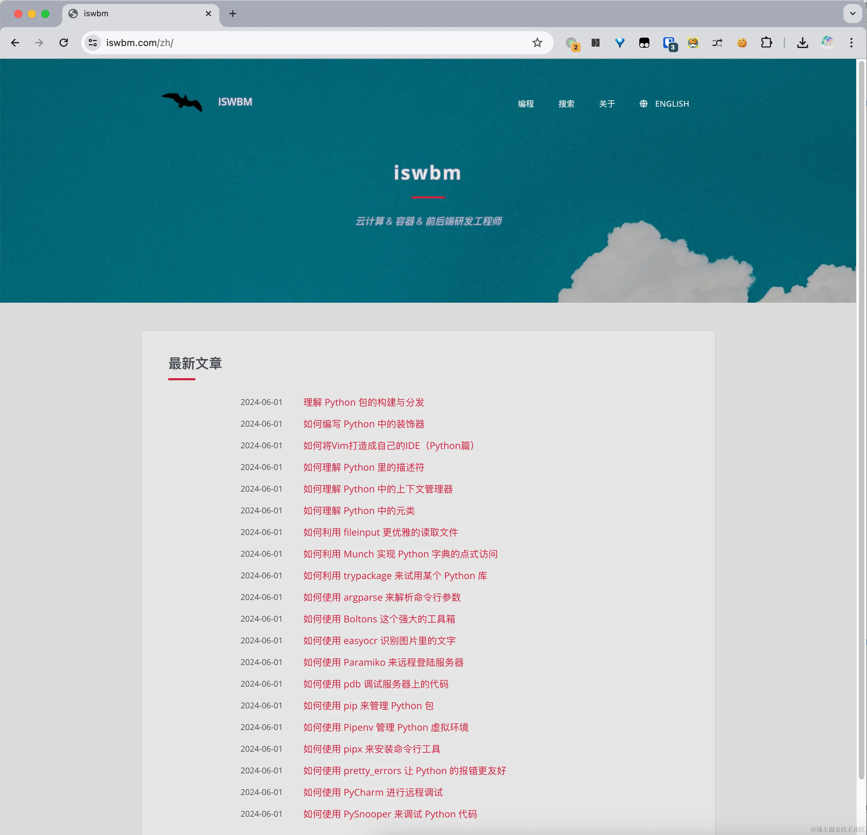Open the 关于 page link
The width and height of the screenshot is (867, 835).
pos(606,104)
